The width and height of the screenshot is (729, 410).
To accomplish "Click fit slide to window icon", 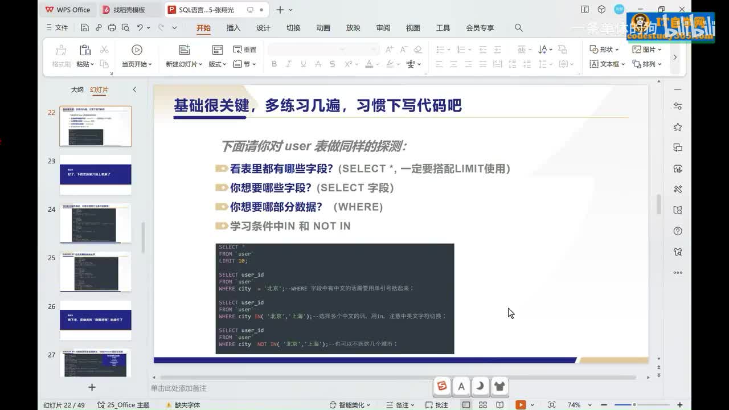I will pyautogui.click(x=551, y=405).
